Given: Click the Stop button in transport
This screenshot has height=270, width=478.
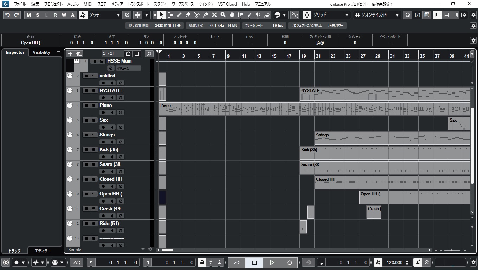Looking at the screenshot, I should tap(254, 263).
